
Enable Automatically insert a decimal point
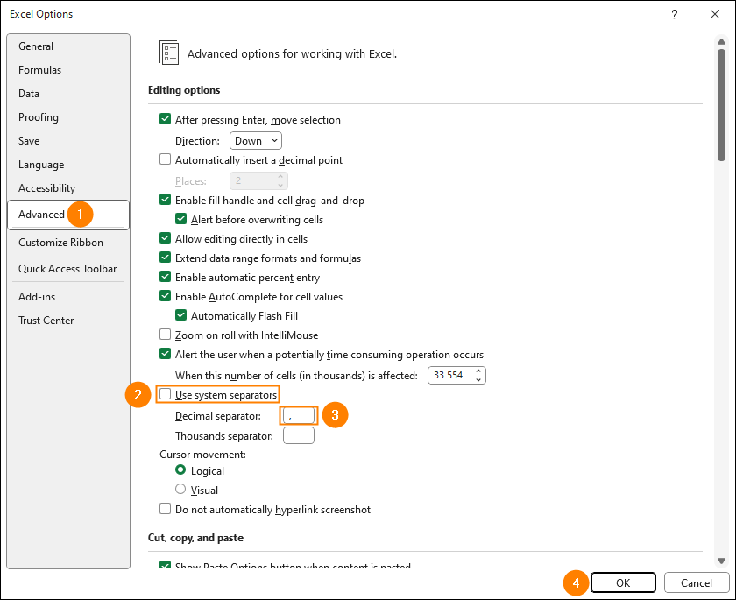[x=165, y=159]
